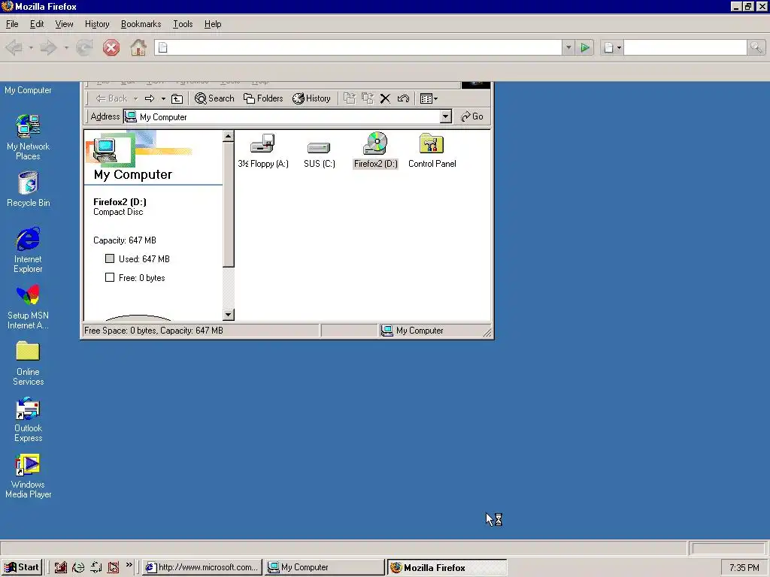Viewport: 770px width, 577px height.
Task: Open the Firefox Bookmarks menu
Action: coord(141,24)
